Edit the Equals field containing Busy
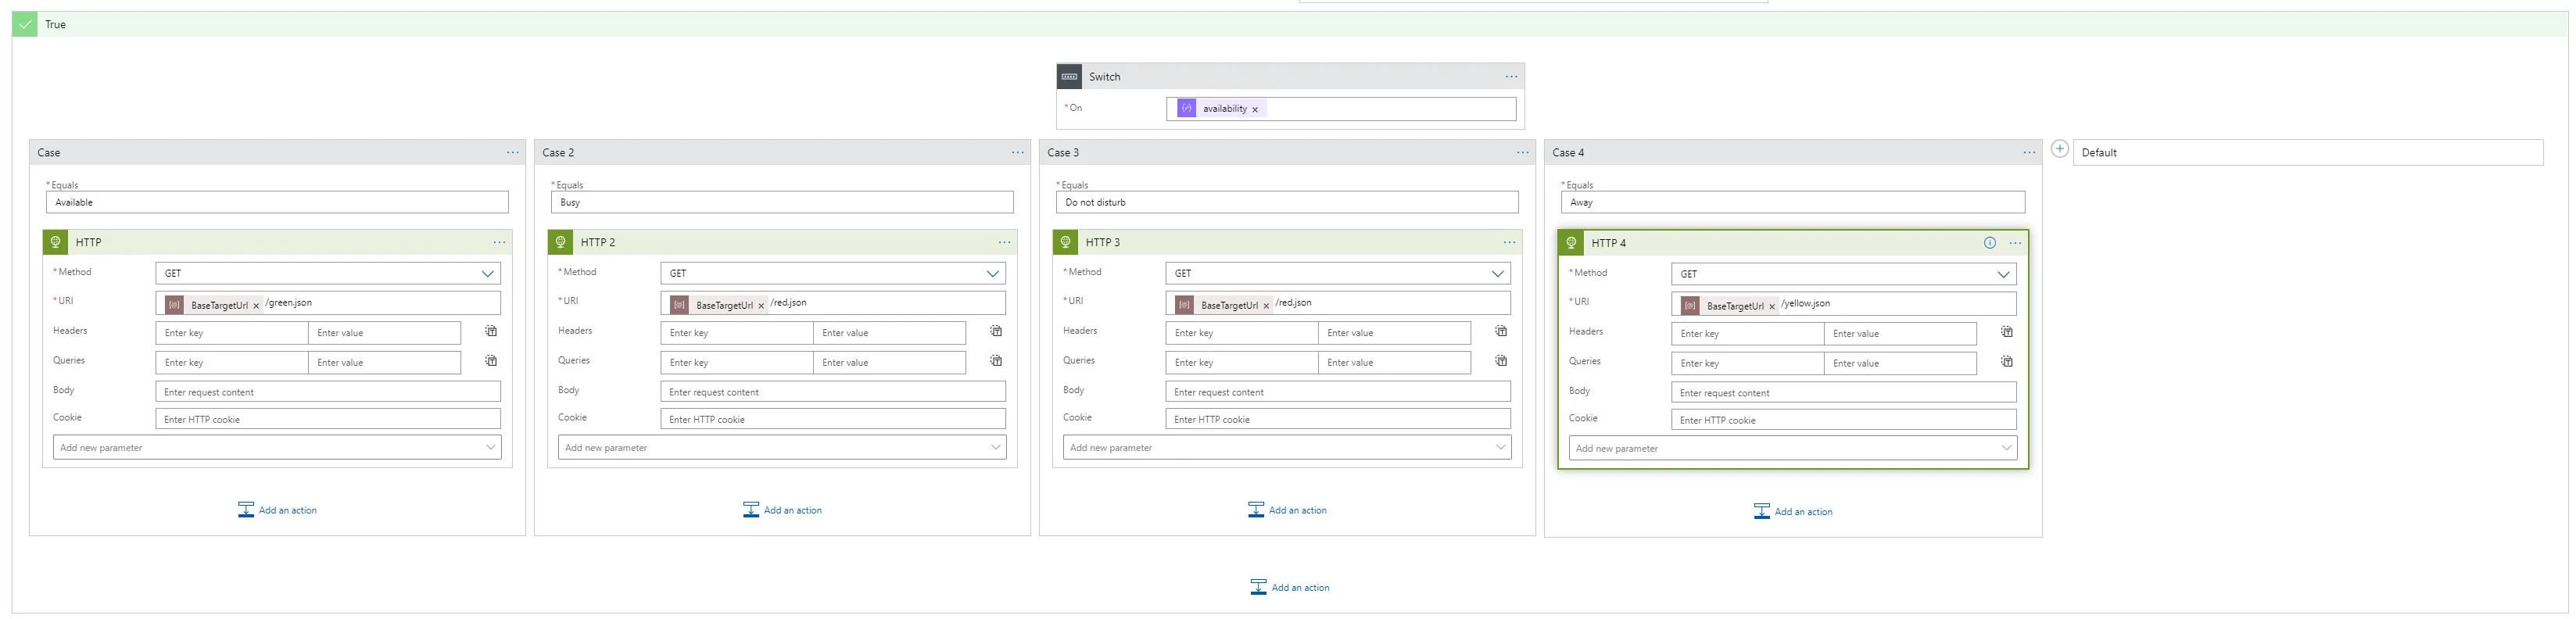The image size is (2576, 619). 782,203
